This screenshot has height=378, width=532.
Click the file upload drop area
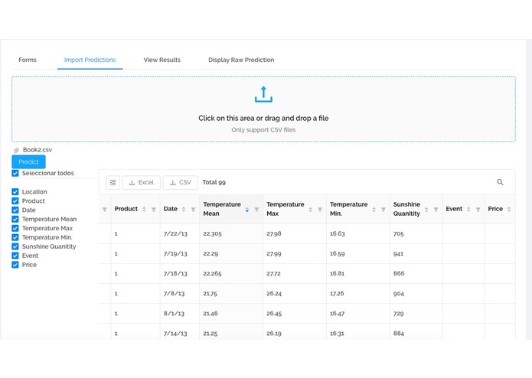[x=263, y=109]
